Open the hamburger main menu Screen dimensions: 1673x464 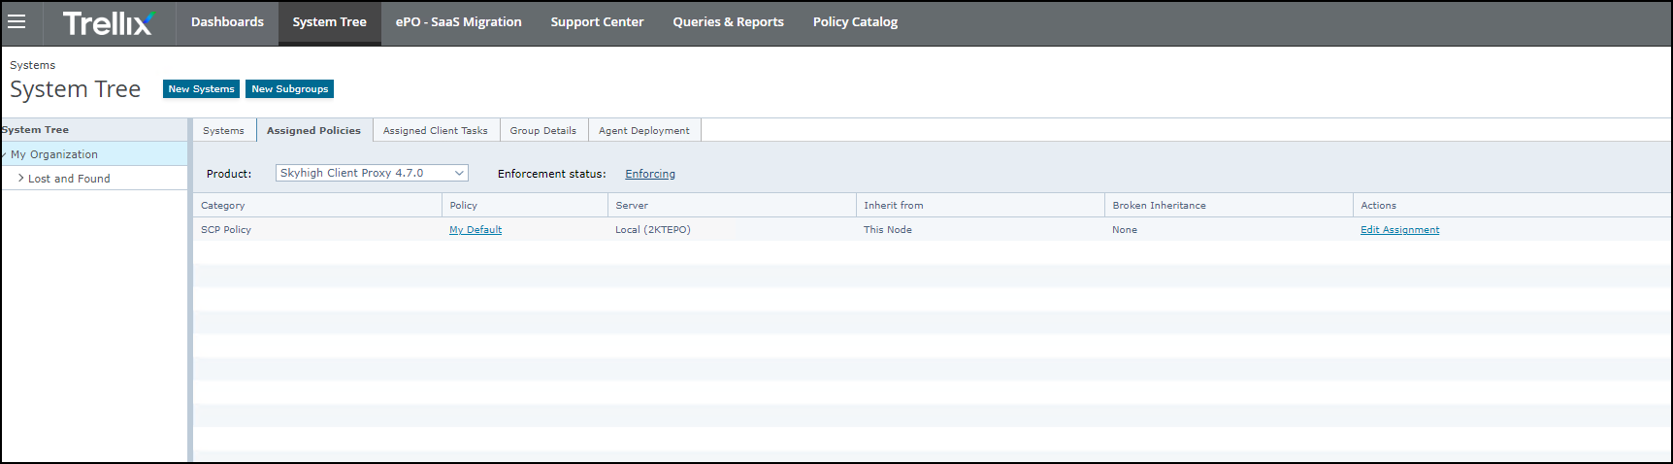click(16, 21)
